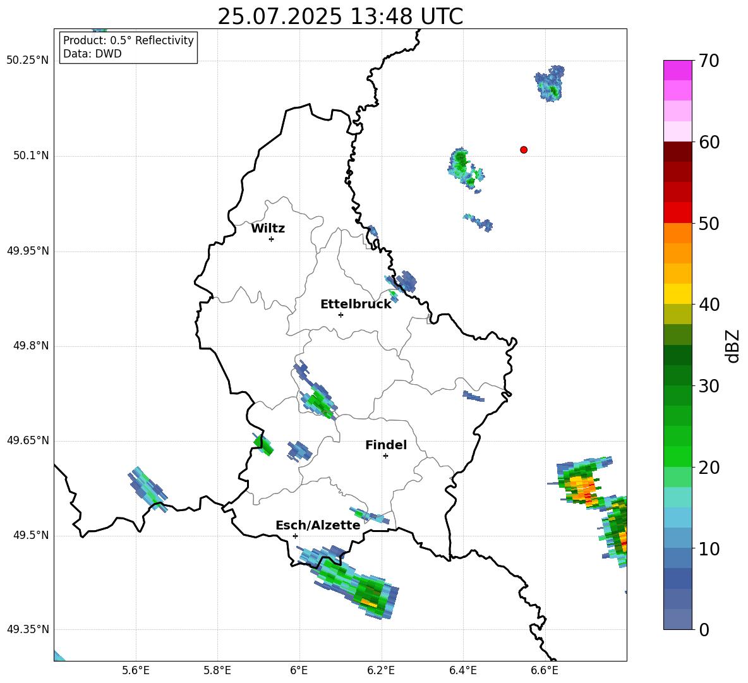The image size is (748, 683).
Task: Click the colorbar tick label 60
Action: tap(709, 142)
